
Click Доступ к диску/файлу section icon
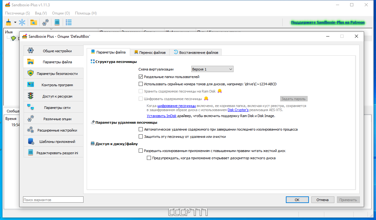(93, 144)
